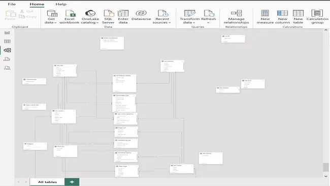Create a New measure
330x186 pixels.
coord(265,17)
